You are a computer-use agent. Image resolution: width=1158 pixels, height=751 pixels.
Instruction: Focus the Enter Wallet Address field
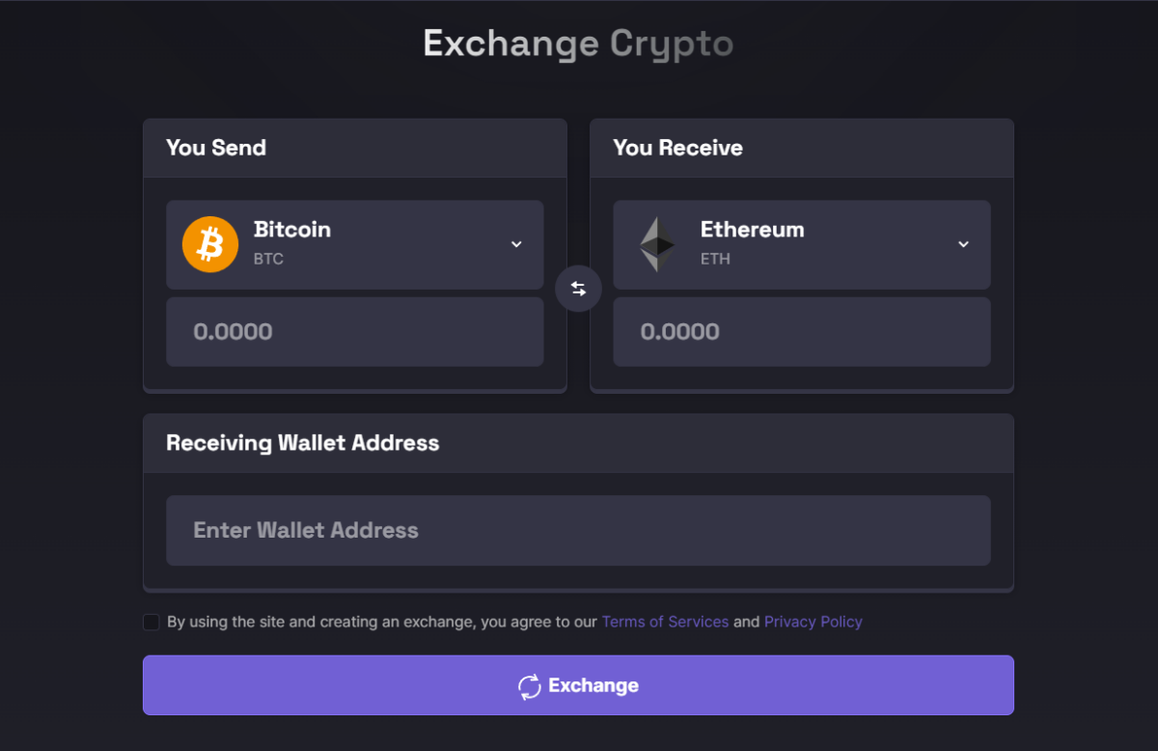coord(578,530)
